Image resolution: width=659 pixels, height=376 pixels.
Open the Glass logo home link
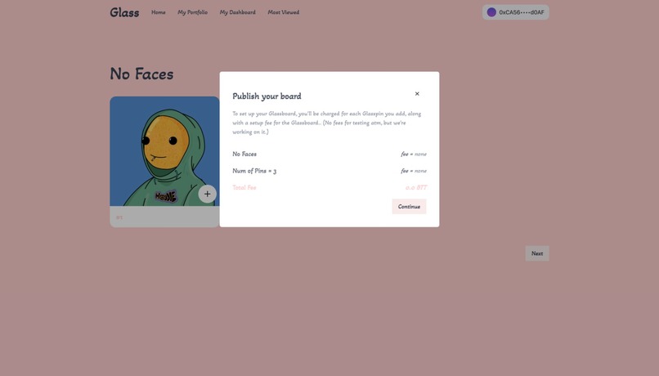coord(124,12)
